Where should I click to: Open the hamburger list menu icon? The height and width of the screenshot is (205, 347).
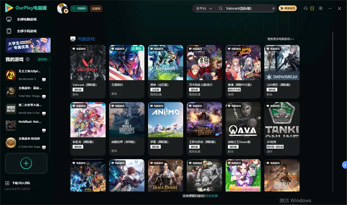coord(320,8)
